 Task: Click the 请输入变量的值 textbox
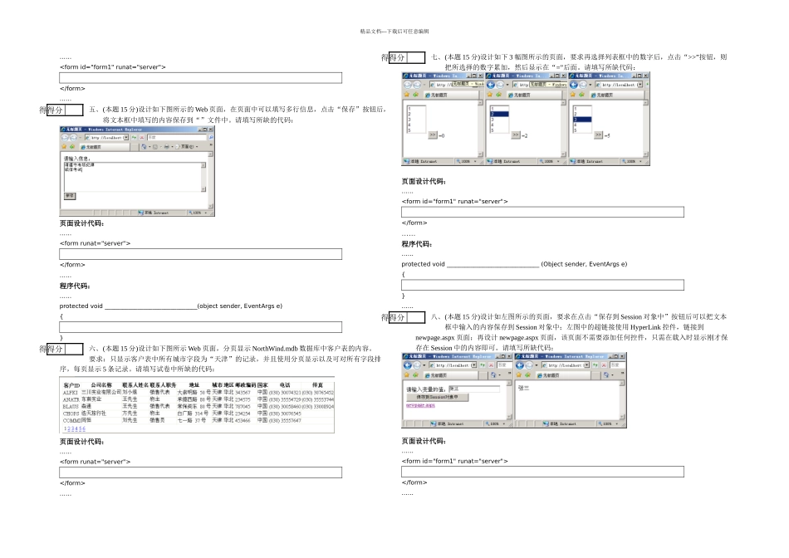[474, 389]
